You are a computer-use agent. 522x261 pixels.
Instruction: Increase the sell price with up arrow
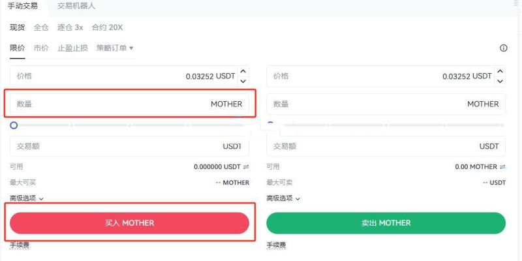click(500, 72)
